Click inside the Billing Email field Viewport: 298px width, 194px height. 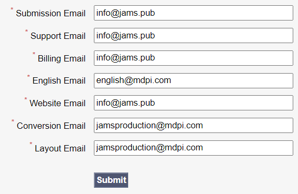(x=194, y=58)
